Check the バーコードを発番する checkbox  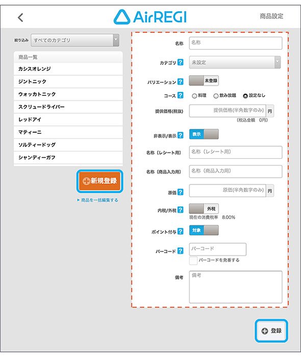[x=193, y=260]
